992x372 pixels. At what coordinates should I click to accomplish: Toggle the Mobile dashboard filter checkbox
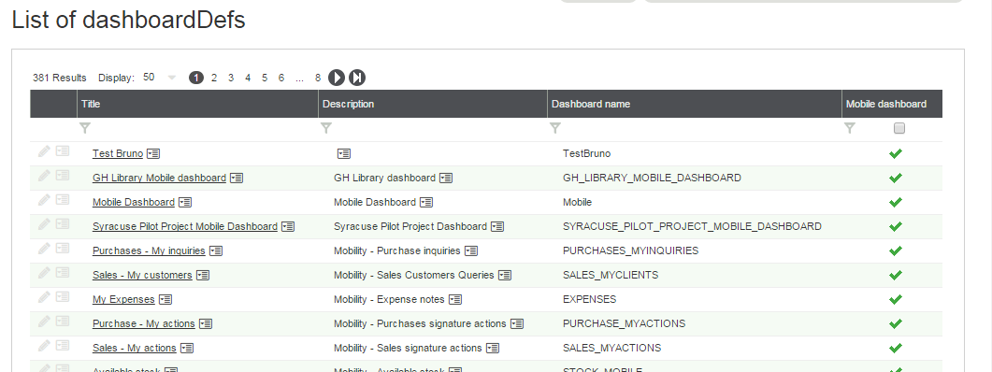coord(899,128)
